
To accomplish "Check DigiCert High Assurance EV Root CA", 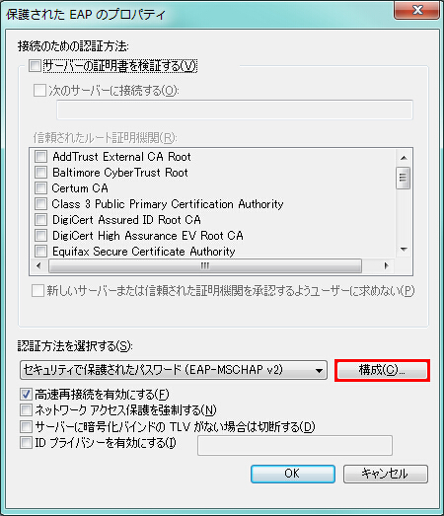I will point(40,235).
